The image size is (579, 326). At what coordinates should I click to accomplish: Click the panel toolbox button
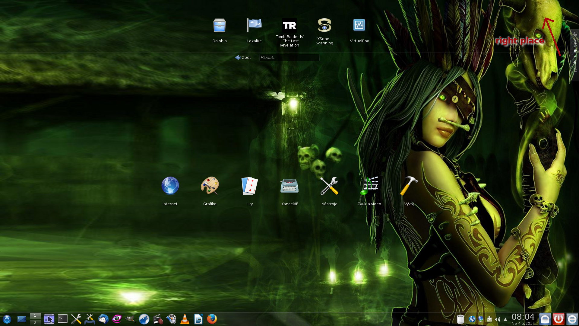click(x=572, y=319)
